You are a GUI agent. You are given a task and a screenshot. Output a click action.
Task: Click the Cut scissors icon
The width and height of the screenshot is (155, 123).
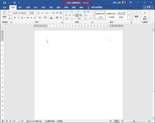(10, 12)
